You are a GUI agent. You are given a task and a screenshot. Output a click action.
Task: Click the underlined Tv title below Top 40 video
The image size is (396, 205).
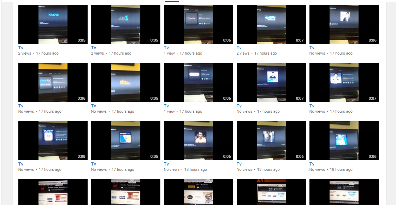(x=239, y=48)
